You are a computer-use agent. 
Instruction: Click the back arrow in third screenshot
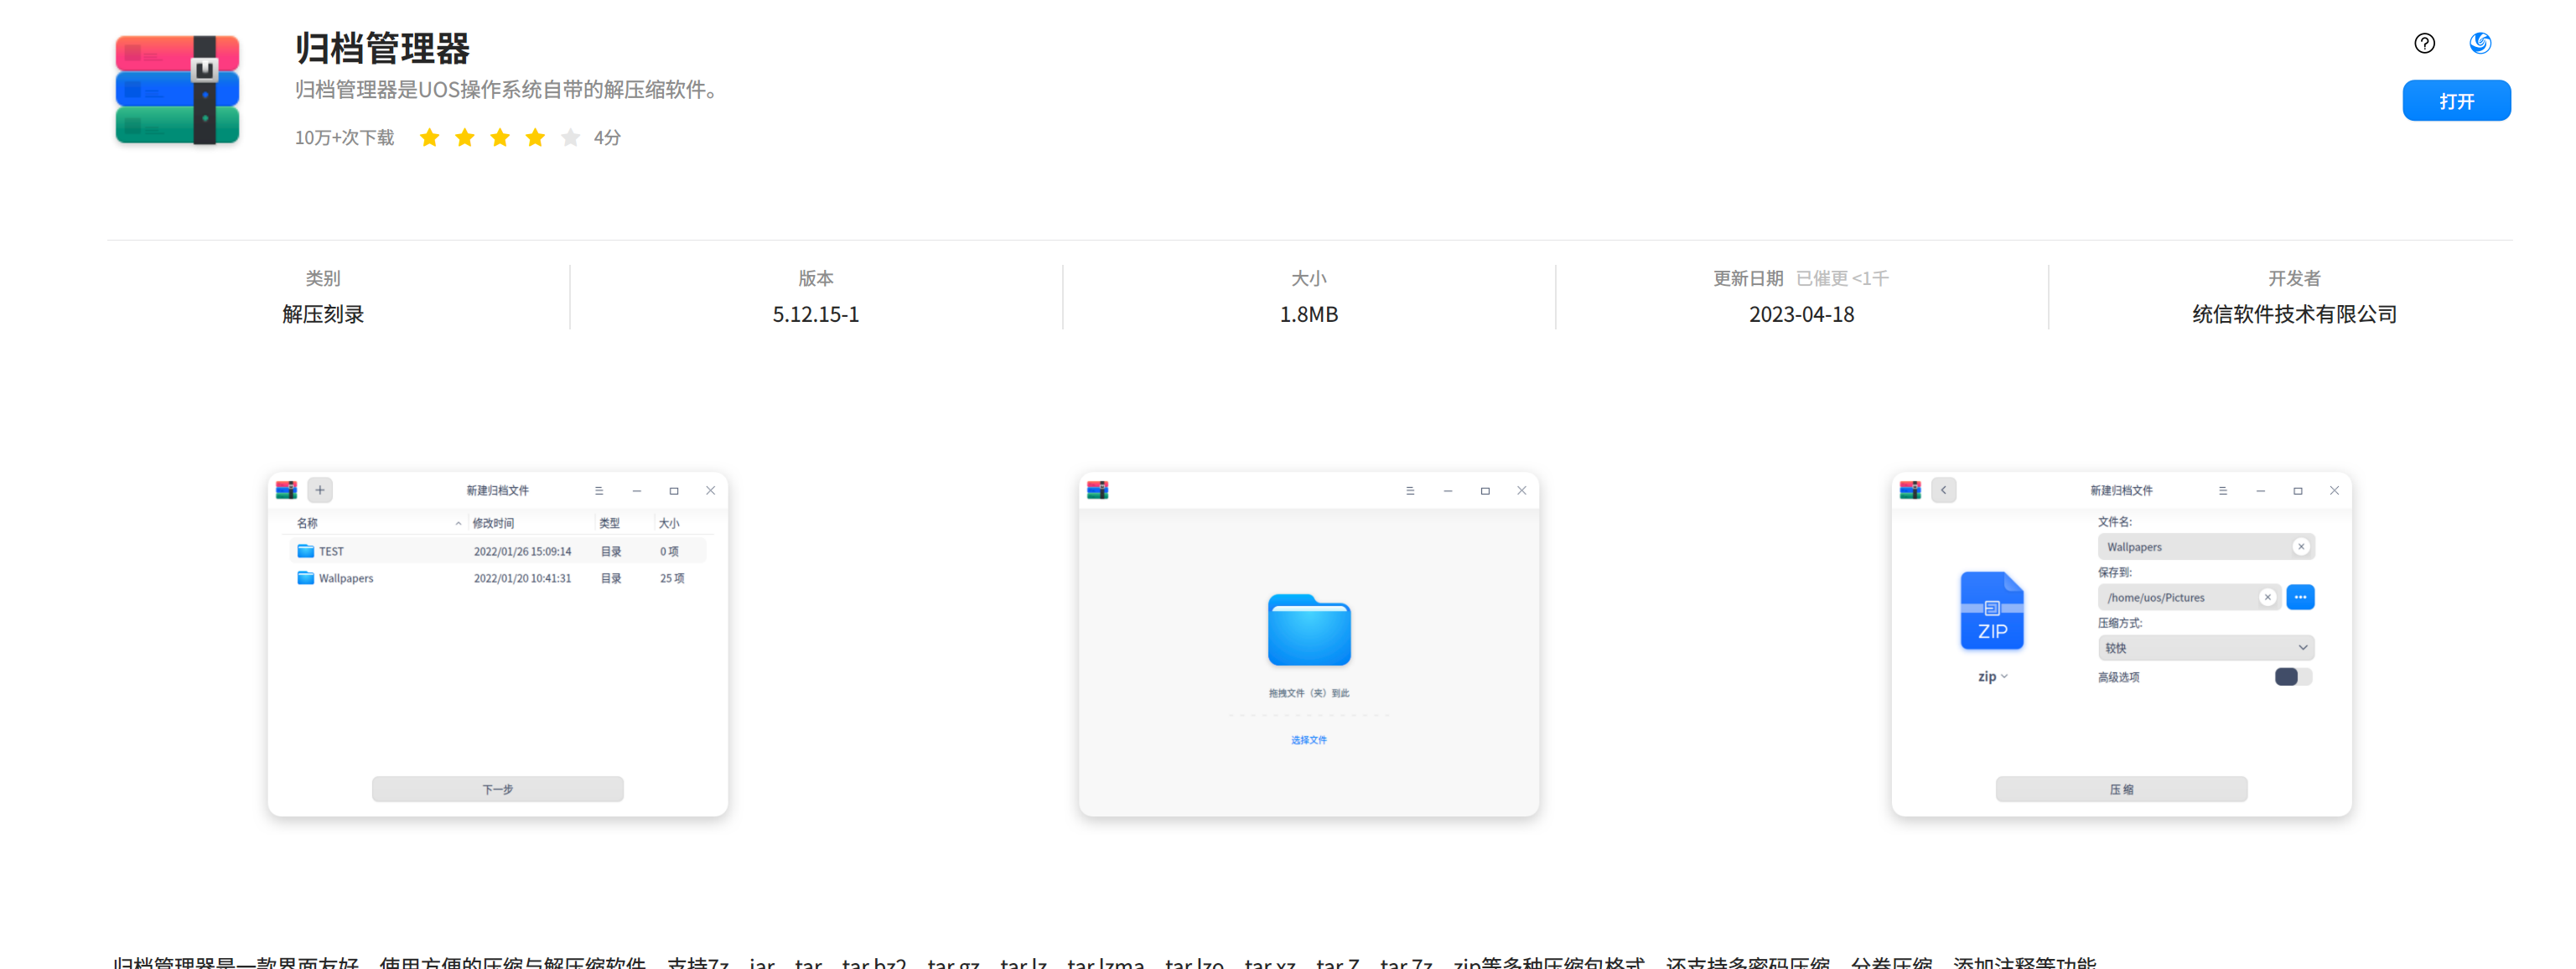click(x=1943, y=490)
